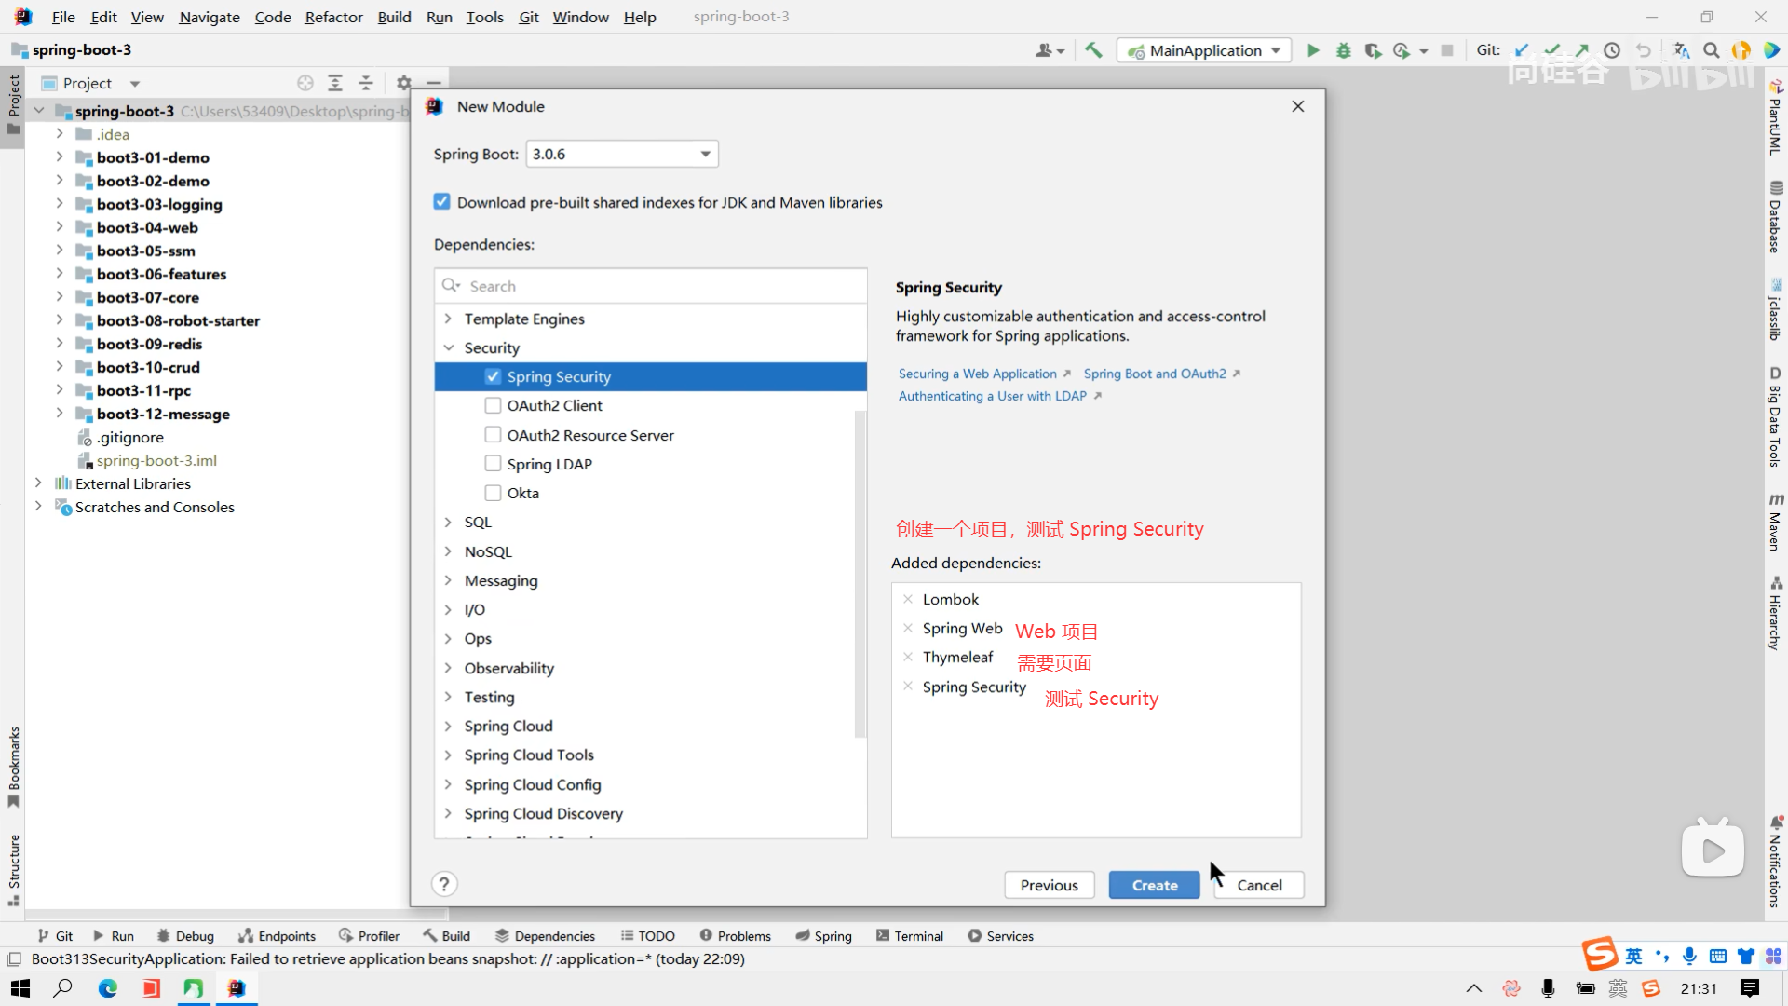Expand the SQL dependency category

(448, 522)
